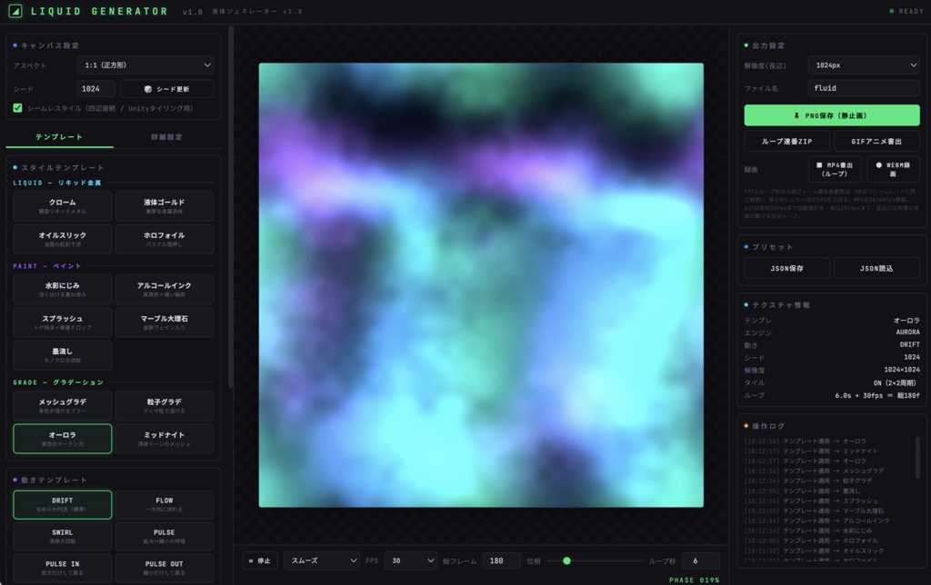Click the タイル value ON (2×2周期)
The width and height of the screenshot is (931, 585).
tap(895, 382)
